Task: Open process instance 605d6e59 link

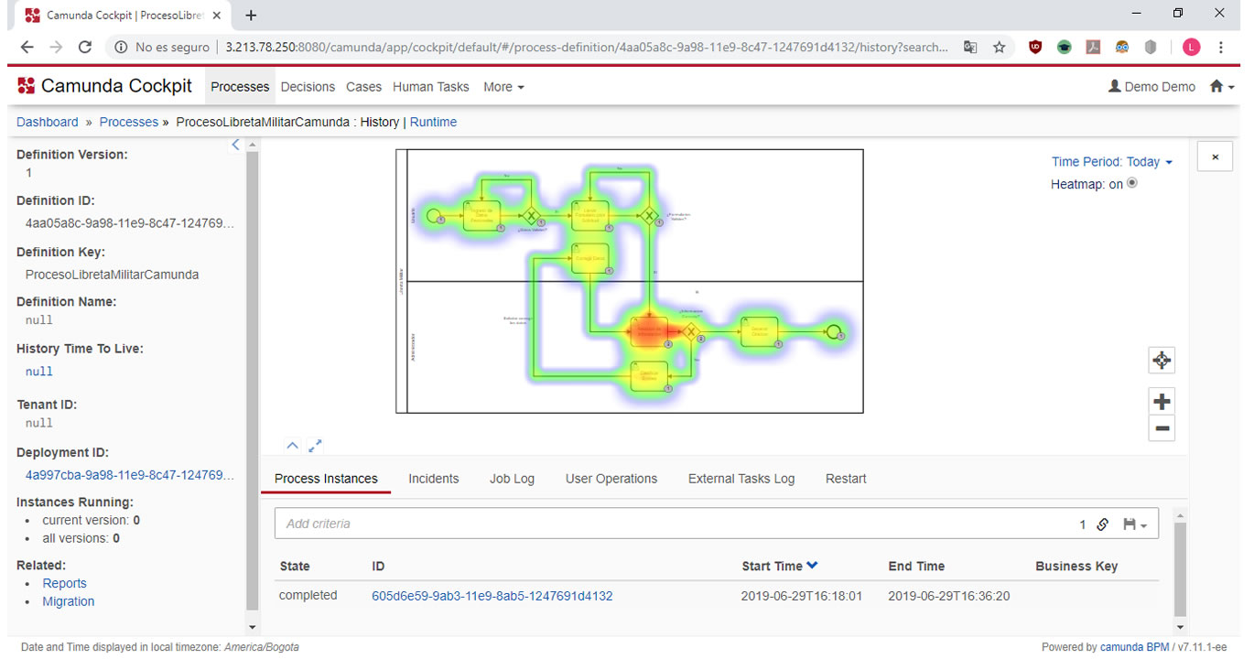Action: tap(492, 596)
